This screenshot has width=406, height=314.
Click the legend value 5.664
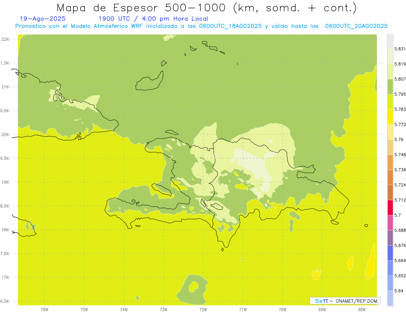pyautogui.click(x=400, y=260)
